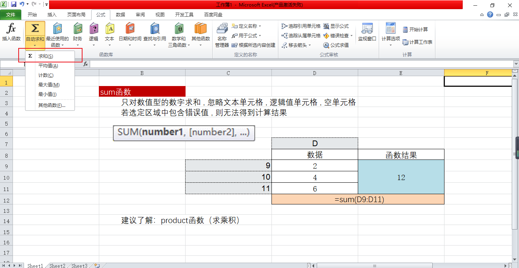Click the merged result cell showing 12
This screenshot has width=519, height=268.
point(401,177)
